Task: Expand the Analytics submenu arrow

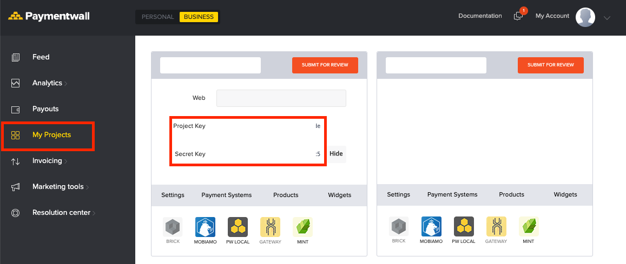Action: [x=66, y=84]
